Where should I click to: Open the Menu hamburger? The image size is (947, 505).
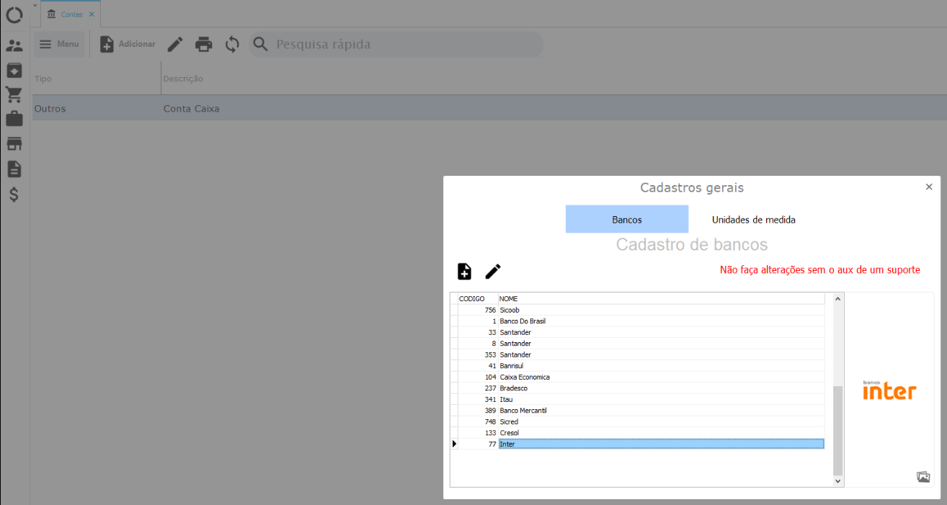pyautogui.click(x=60, y=44)
